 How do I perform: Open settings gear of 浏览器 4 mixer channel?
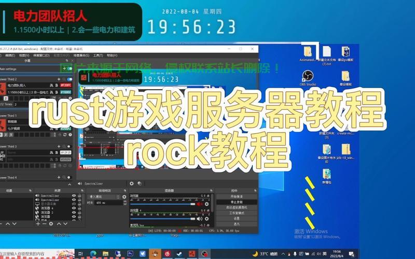point(206,219)
